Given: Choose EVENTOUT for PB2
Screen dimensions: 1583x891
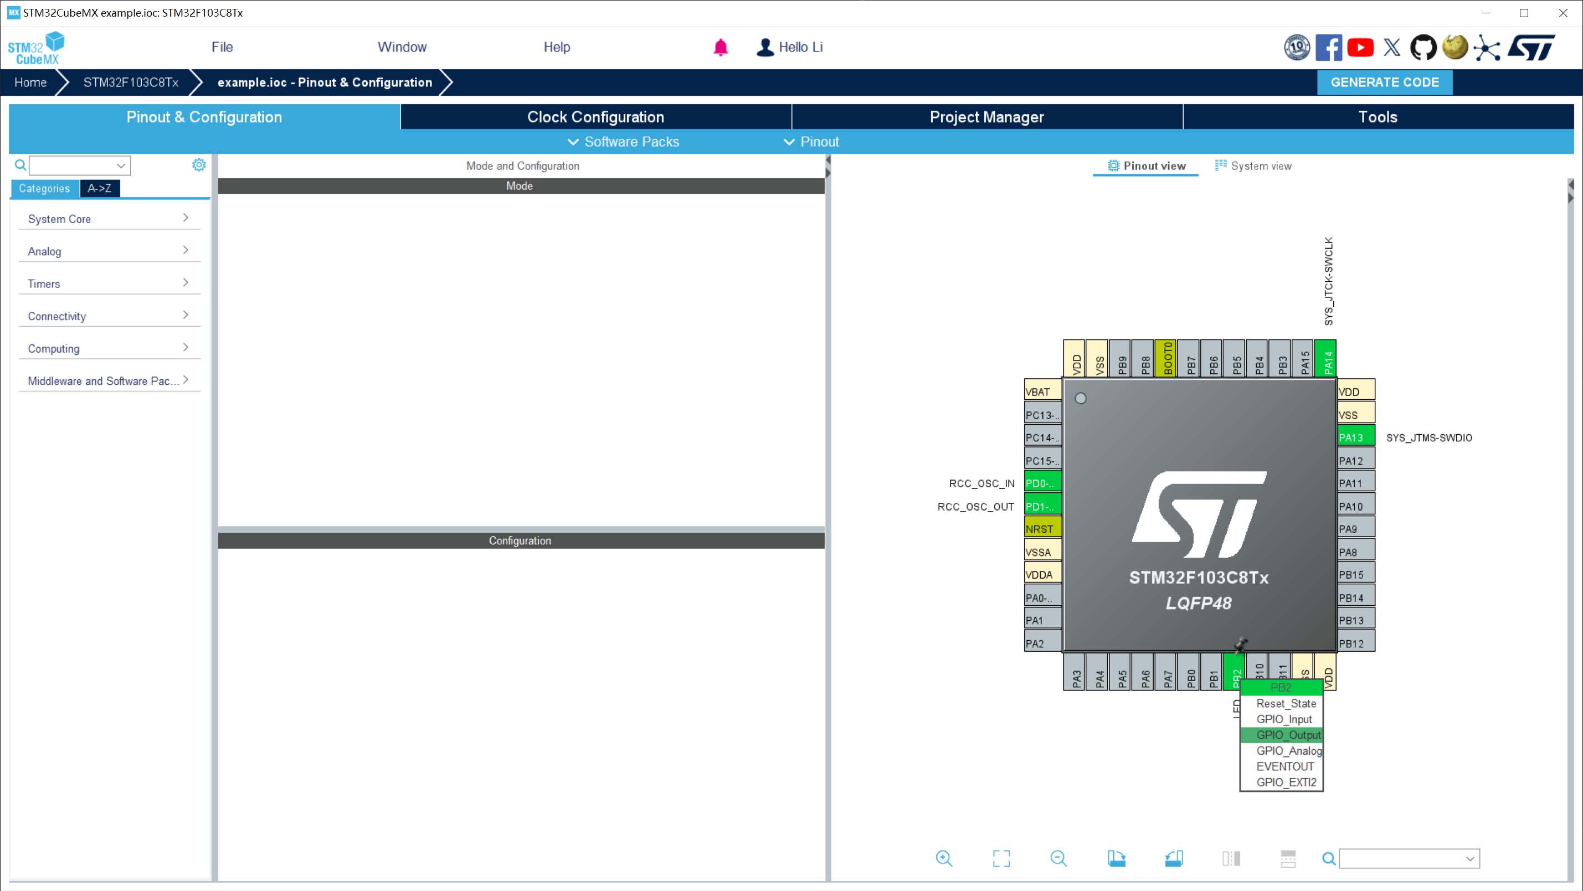Looking at the screenshot, I should [x=1282, y=767].
